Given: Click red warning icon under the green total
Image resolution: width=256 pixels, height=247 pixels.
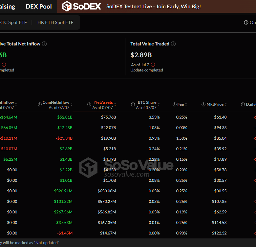Looking at the screenshot, I should click(x=4, y=65).
